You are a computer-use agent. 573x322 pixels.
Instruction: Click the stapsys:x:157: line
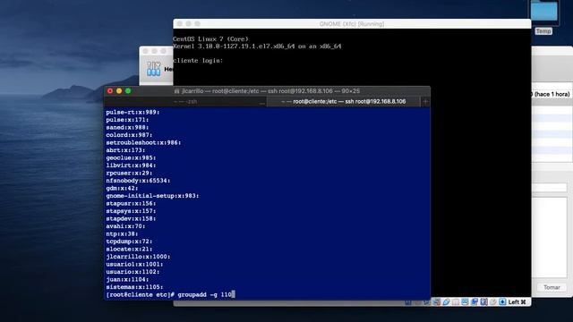coord(131,211)
